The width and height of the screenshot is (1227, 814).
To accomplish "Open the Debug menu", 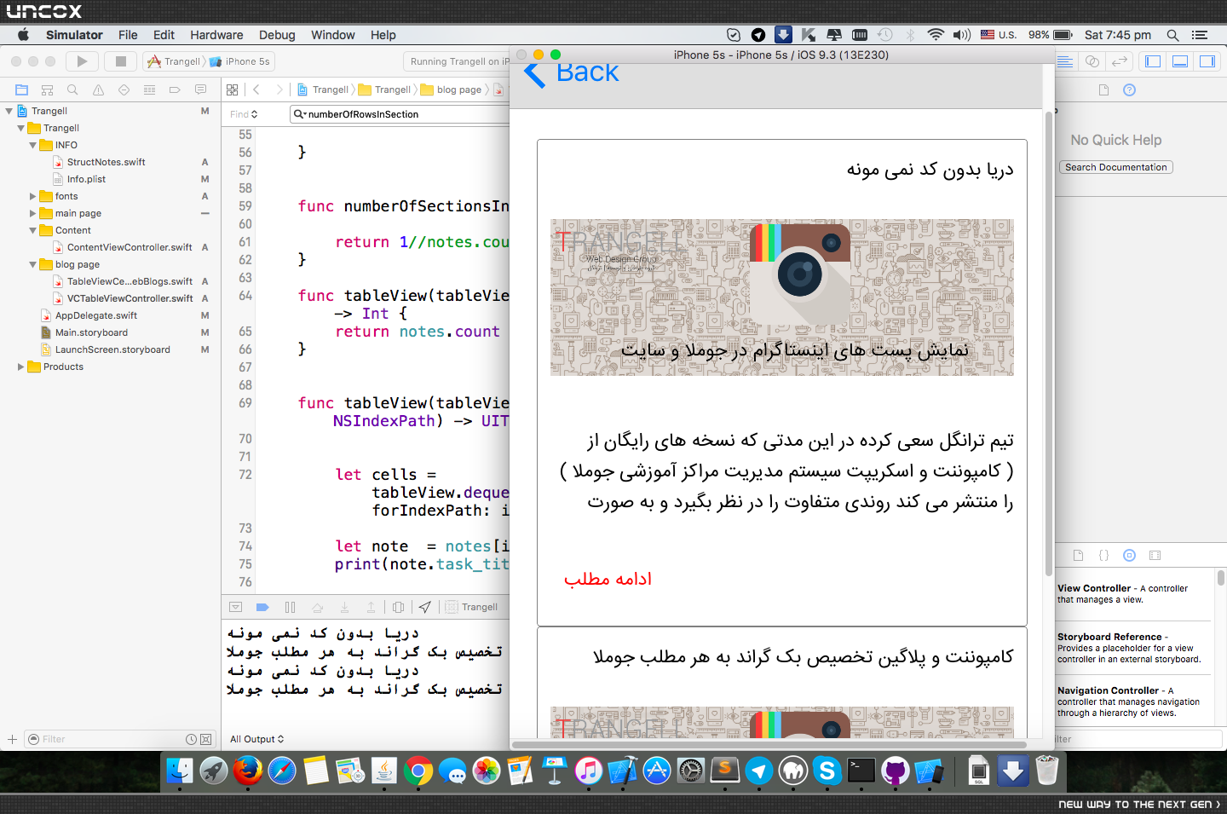I will [277, 35].
